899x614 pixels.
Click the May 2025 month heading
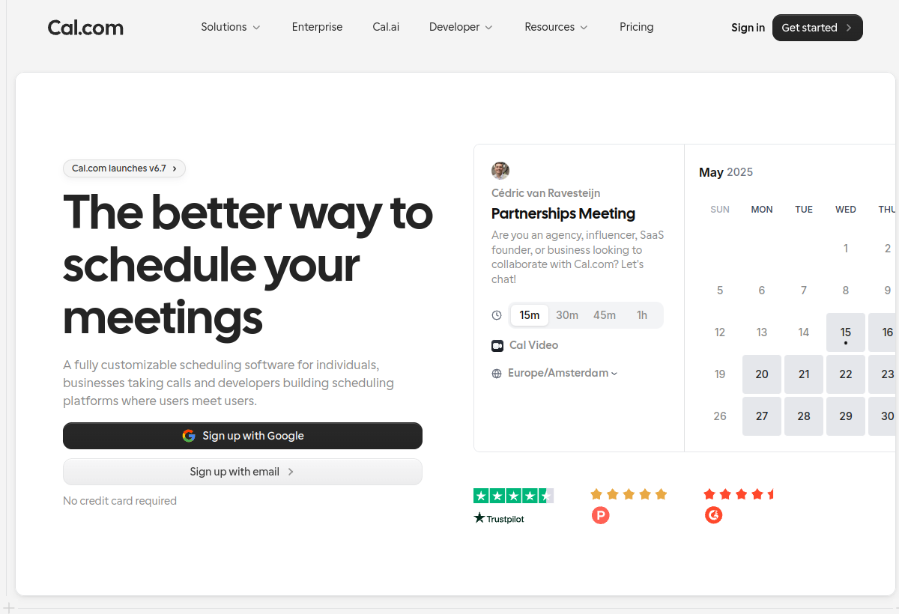coord(726,172)
